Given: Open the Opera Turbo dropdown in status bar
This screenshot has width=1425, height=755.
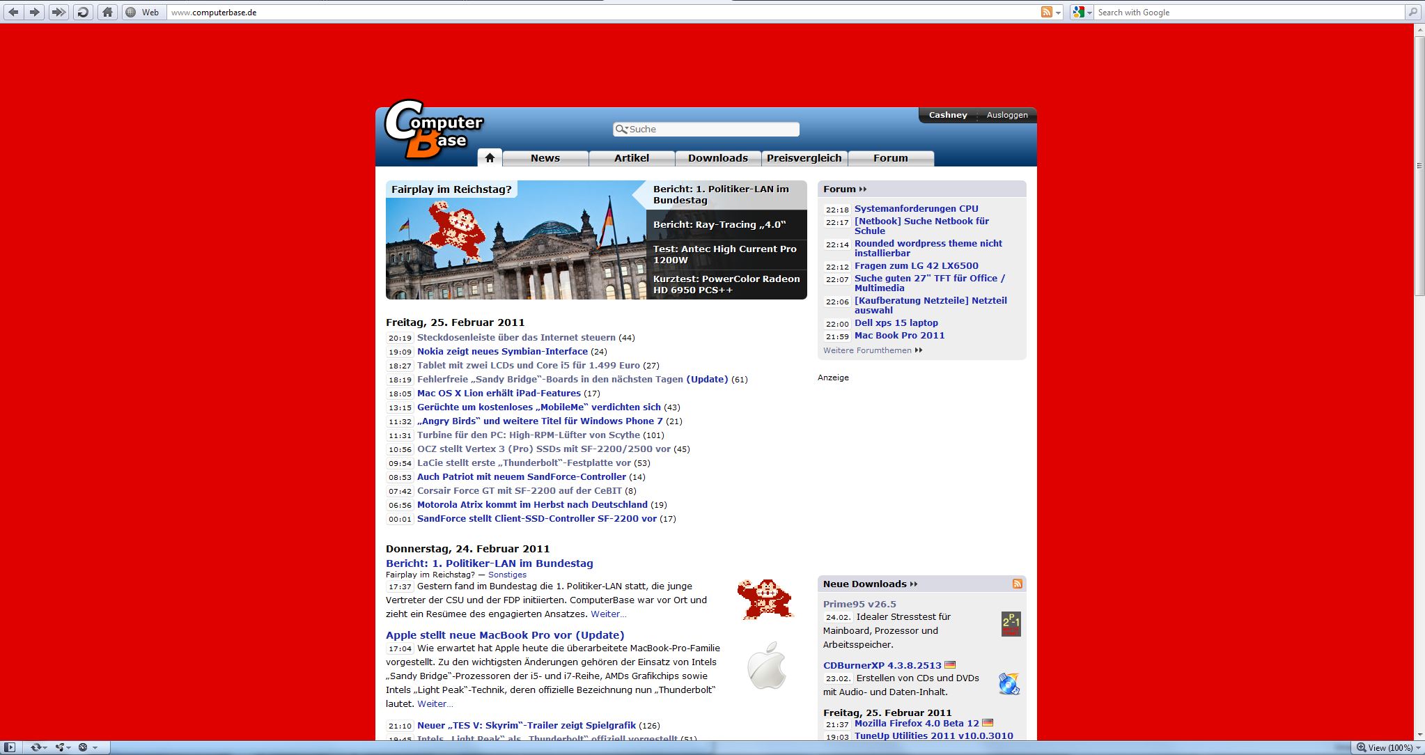Looking at the screenshot, I should pyautogui.click(x=88, y=747).
